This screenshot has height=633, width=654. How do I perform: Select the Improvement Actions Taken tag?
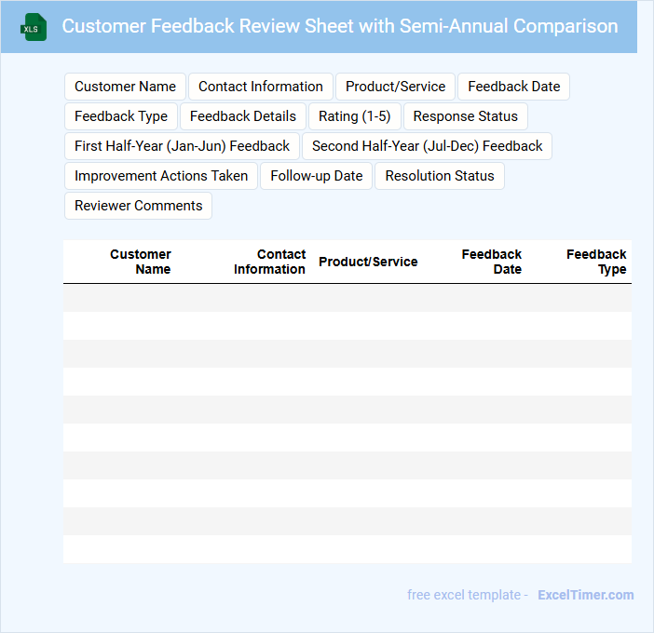coord(161,176)
